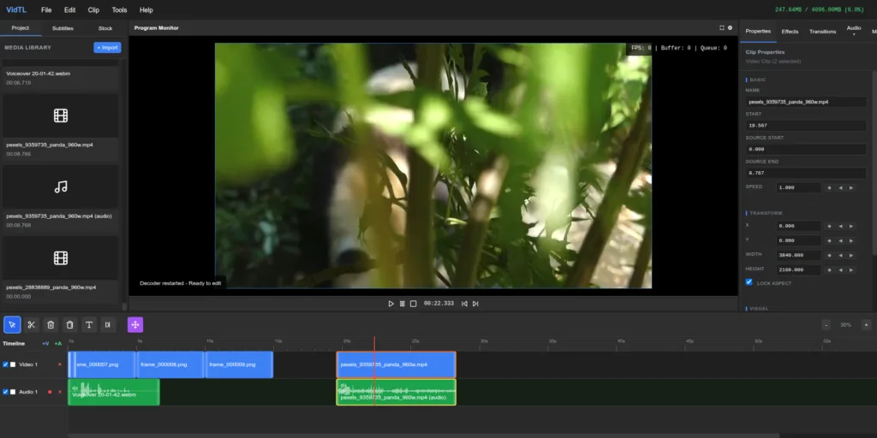877x438 pixels.
Task: Select the frame_000008.png clip on timeline
Action: tap(169, 364)
